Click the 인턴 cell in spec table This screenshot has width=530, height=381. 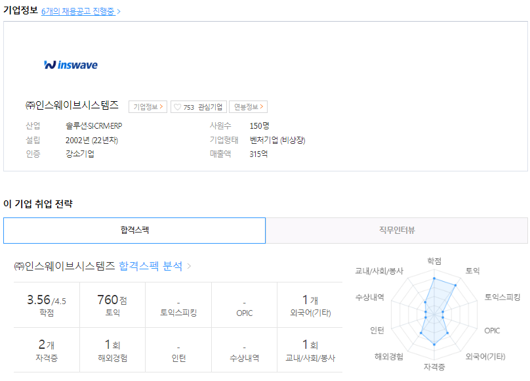pos(178,350)
